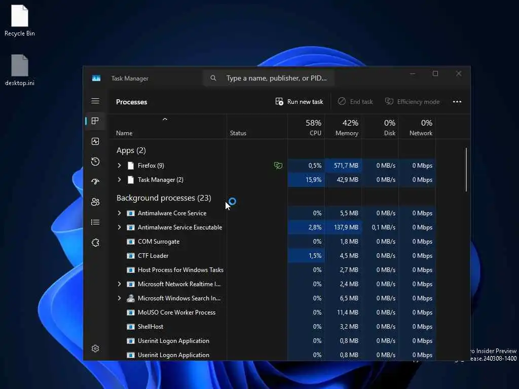Click the End task button
This screenshot has height=389, width=519.
pyautogui.click(x=355, y=101)
